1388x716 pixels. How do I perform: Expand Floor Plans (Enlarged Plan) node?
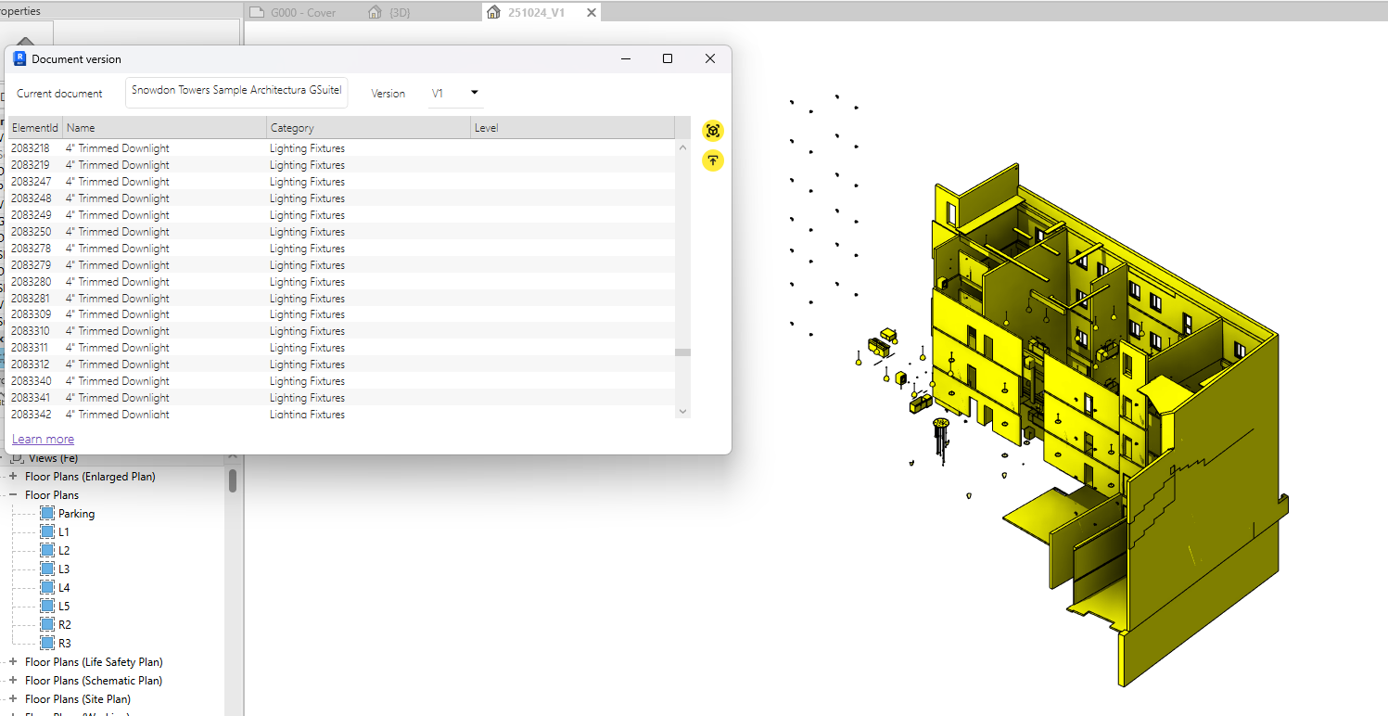point(13,477)
